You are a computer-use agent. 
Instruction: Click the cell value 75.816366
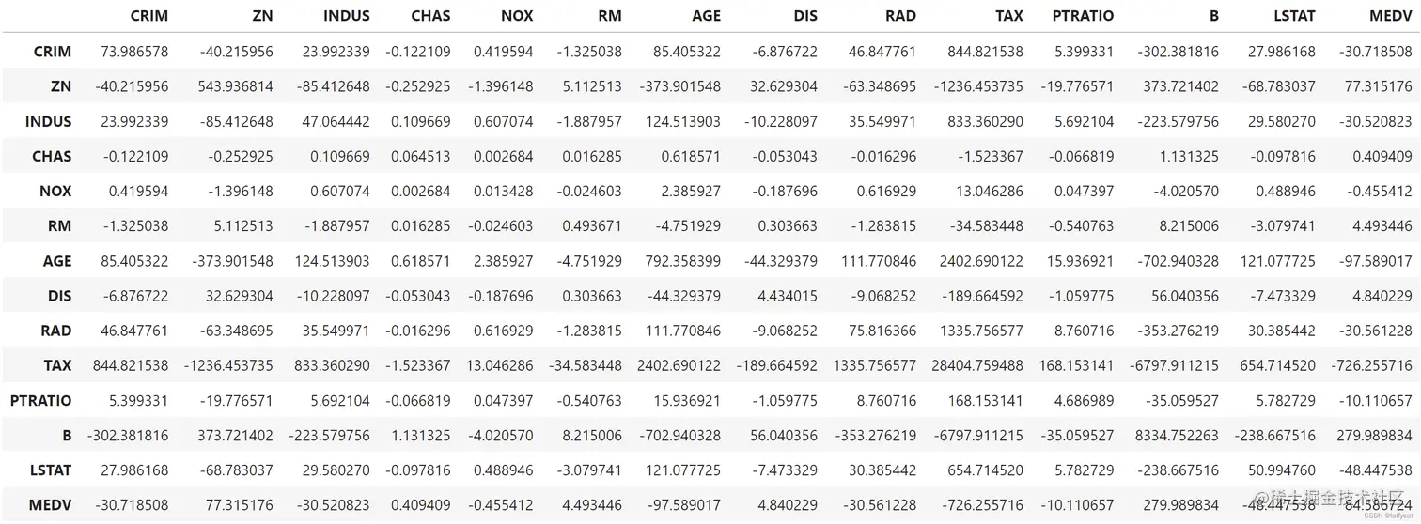click(882, 331)
